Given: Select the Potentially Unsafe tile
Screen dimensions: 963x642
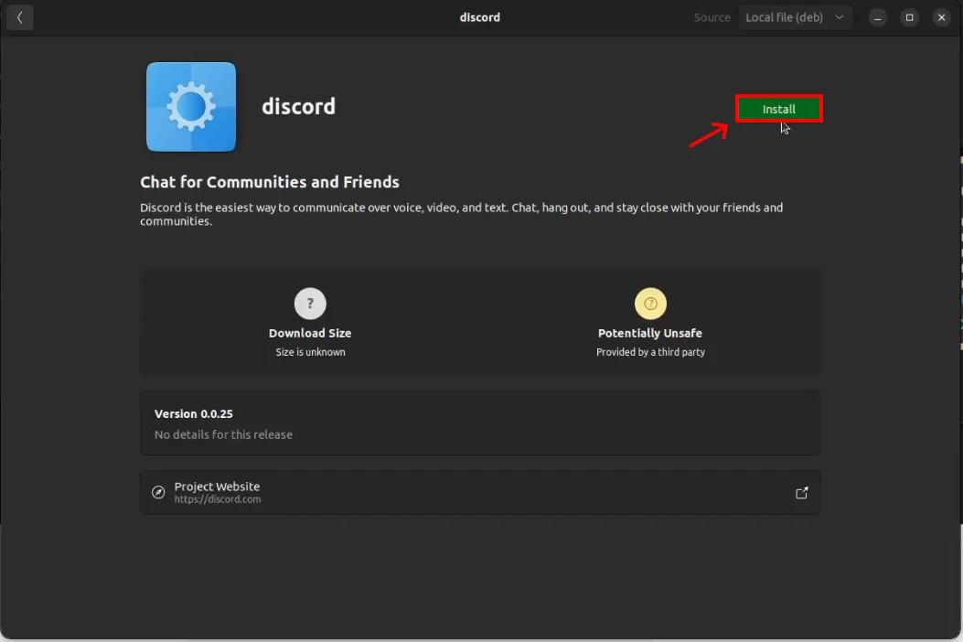Looking at the screenshot, I should (x=650, y=322).
